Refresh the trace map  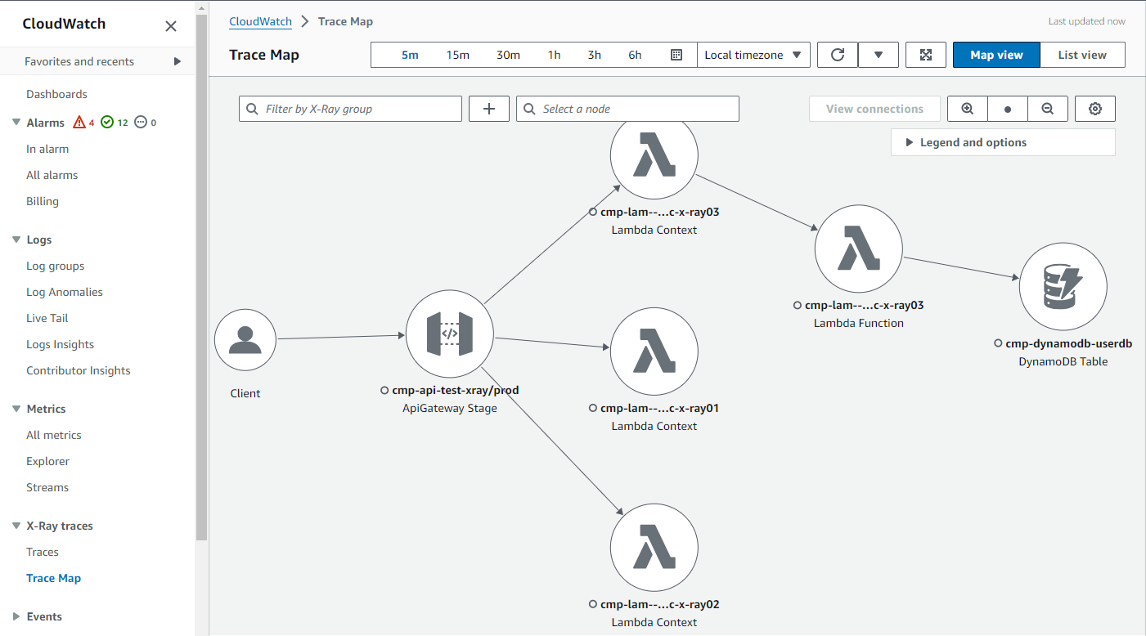838,55
